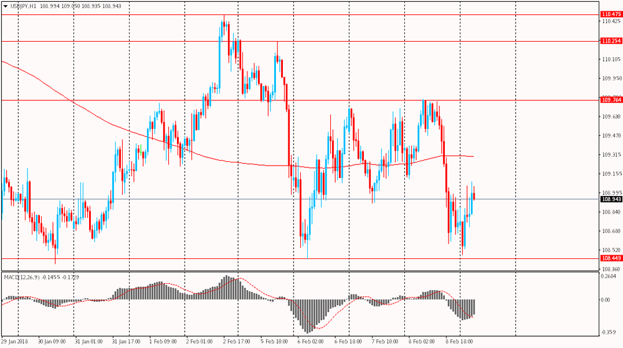The image size is (623, 348).
Task: Select the red 110.475 price level tag
Action: click(x=611, y=14)
